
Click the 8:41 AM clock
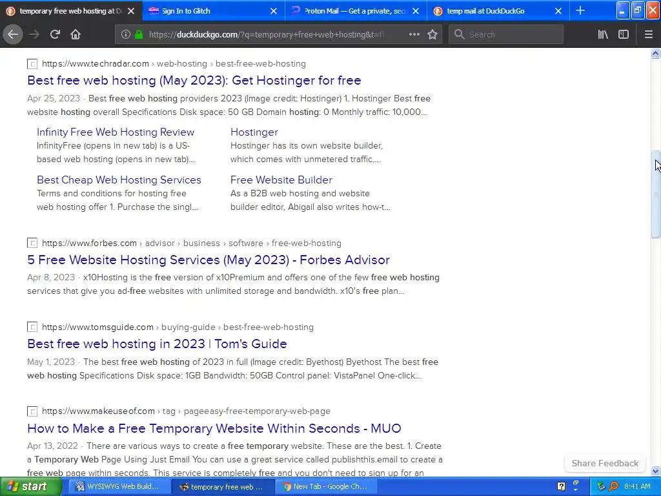(x=637, y=486)
